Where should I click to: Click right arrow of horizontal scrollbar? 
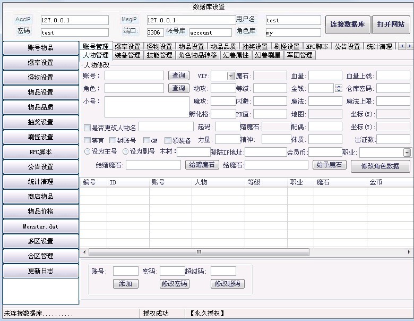(x=410, y=252)
